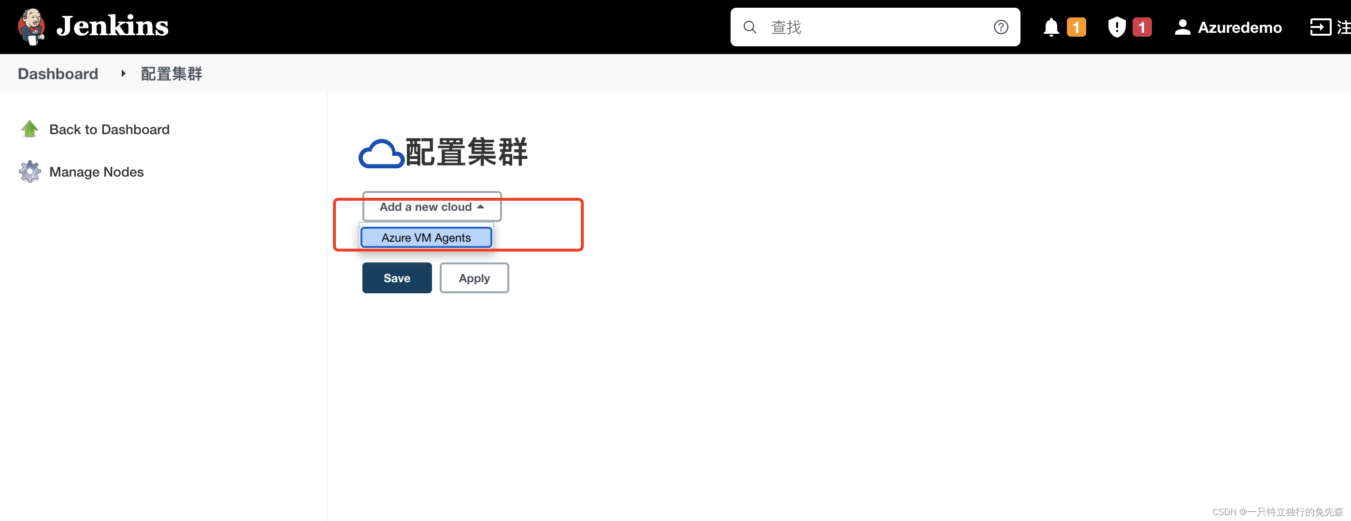This screenshot has height=521, width=1351.
Task: Click the orange alert shield icon
Action: click(1116, 26)
